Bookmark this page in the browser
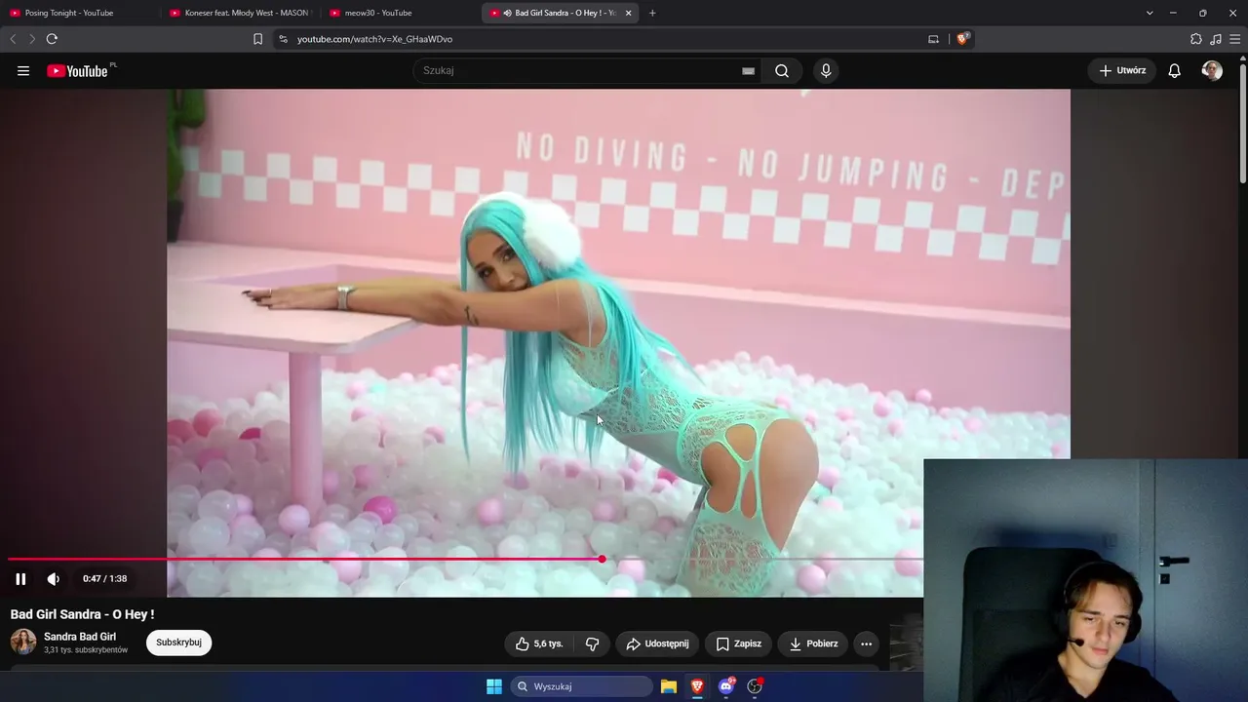The height and width of the screenshot is (702, 1248). pyautogui.click(x=257, y=39)
